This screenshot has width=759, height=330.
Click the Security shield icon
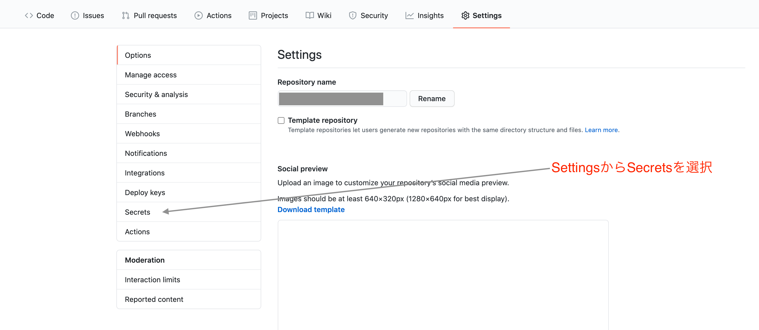(x=352, y=15)
